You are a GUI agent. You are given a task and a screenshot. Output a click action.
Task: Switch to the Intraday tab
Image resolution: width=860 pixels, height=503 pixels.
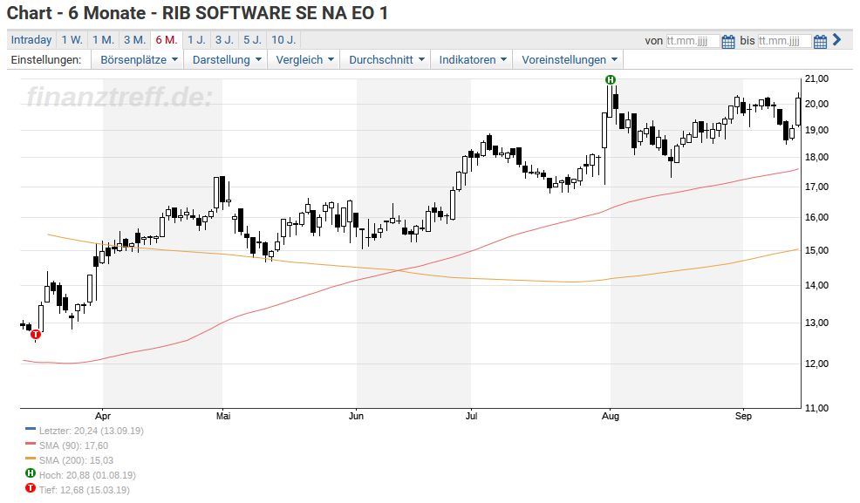pos(31,40)
